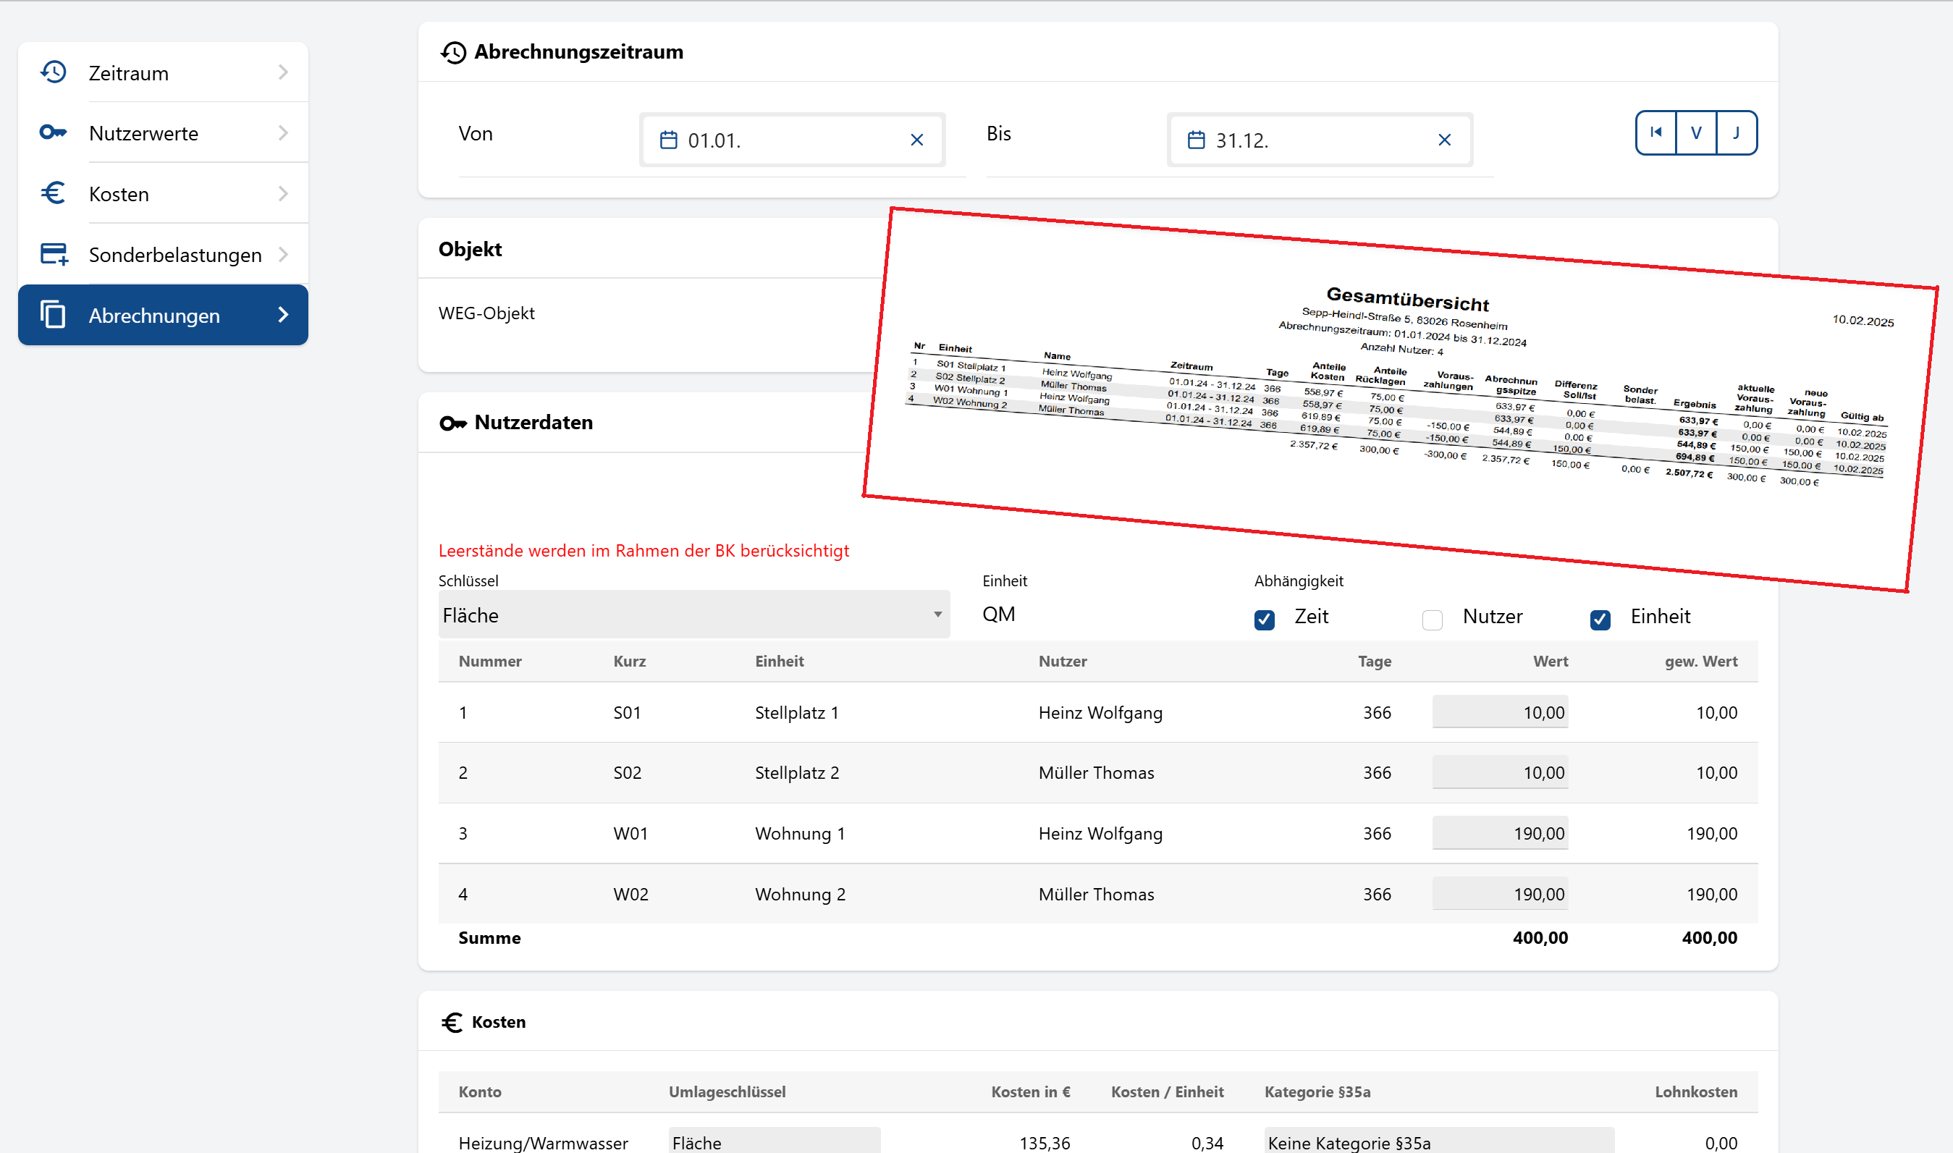Select the W02 row code
The width and height of the screenshot is (1953, 1153).
tap(630, 895)
